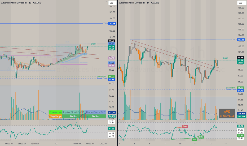Select the Break level label on the 1h chart
Screen dimensions: 247x146
click(226, 58)
